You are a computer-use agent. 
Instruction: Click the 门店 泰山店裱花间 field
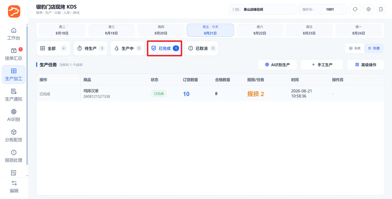coord(262,9)
